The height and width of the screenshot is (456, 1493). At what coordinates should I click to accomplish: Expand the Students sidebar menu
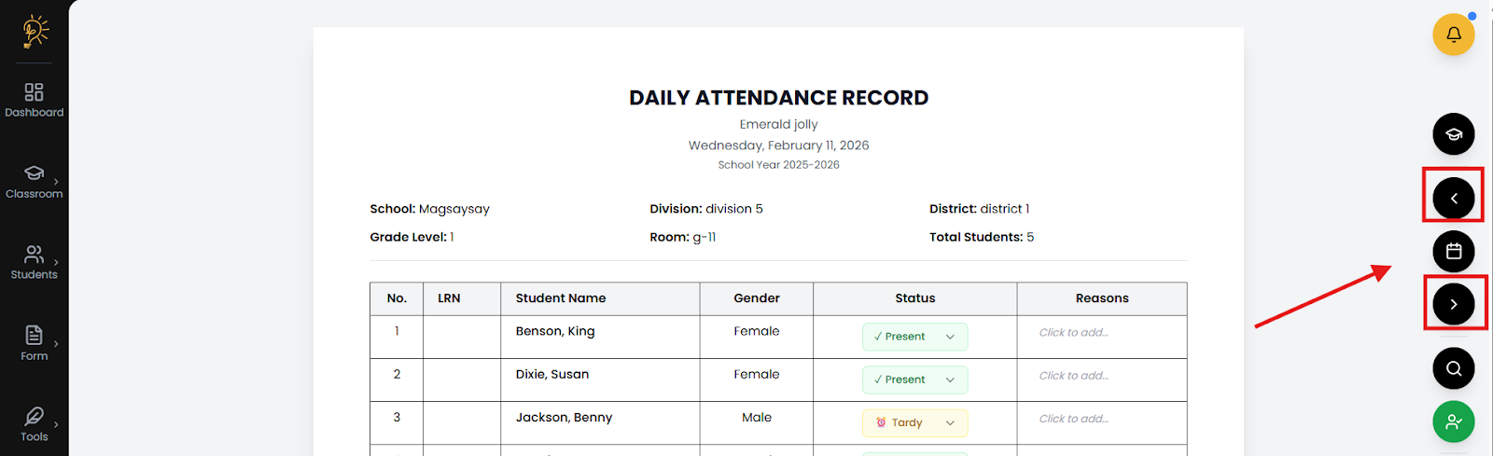pos(35,262)
